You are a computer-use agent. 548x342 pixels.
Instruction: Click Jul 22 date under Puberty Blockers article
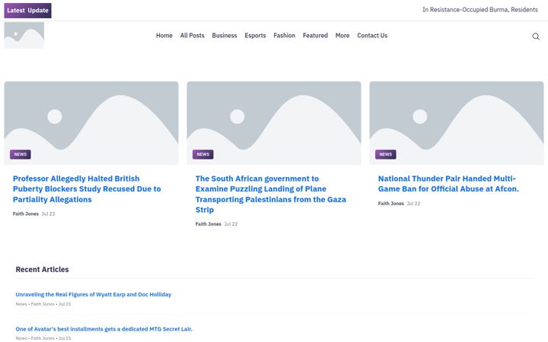[48, 214]
